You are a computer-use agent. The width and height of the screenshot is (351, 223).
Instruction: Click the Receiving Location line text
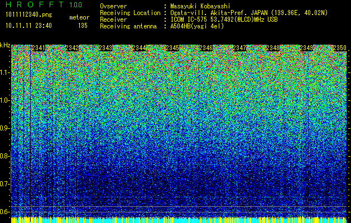click(x=249, y=13)
